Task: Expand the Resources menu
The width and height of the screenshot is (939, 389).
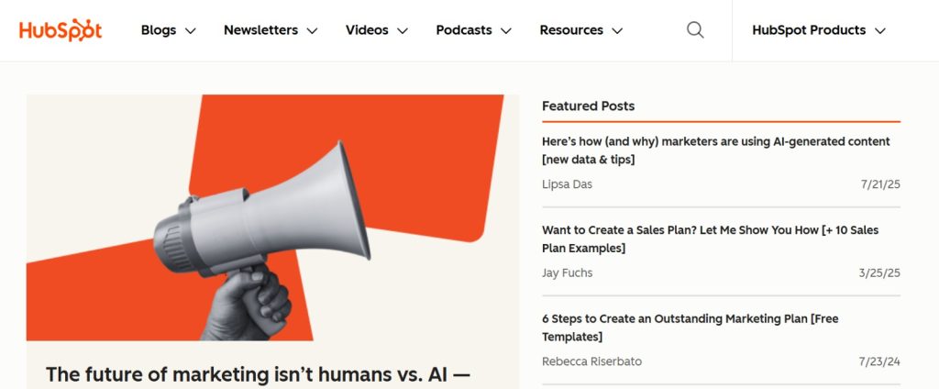Action: pos(581,30)
